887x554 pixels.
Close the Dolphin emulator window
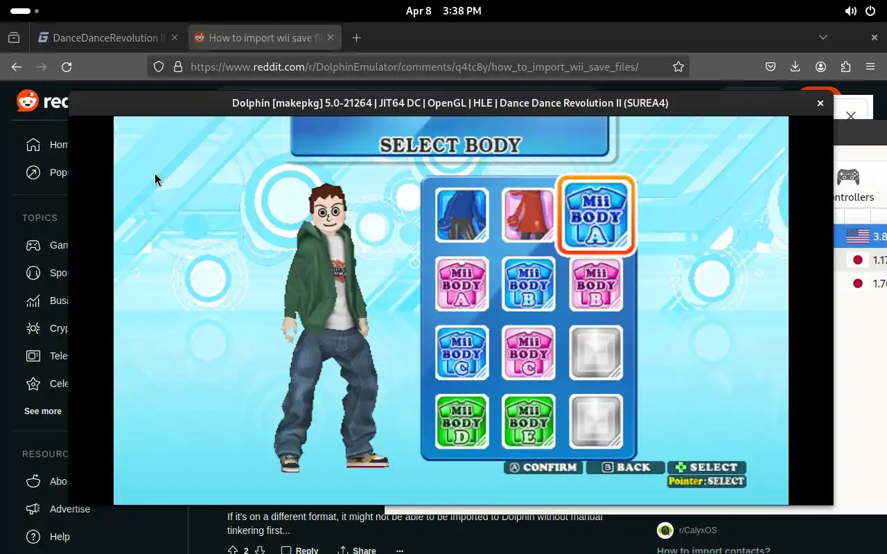[820, 103]
